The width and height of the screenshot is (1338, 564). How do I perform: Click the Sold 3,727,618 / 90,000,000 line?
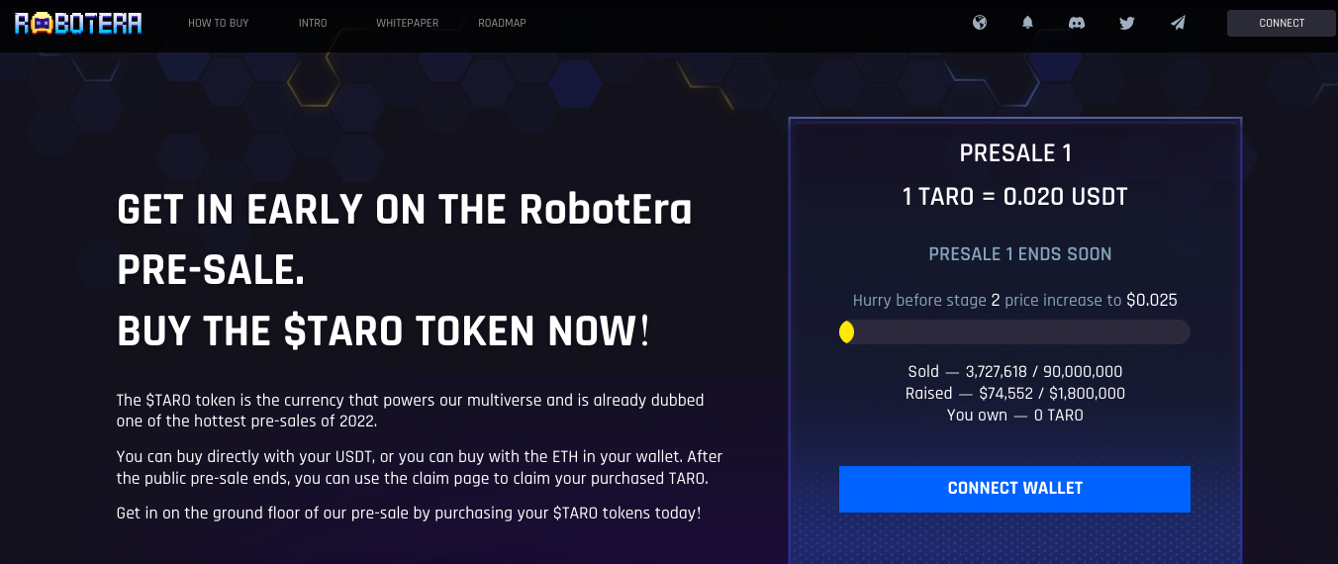click(x=1015, y=372)
